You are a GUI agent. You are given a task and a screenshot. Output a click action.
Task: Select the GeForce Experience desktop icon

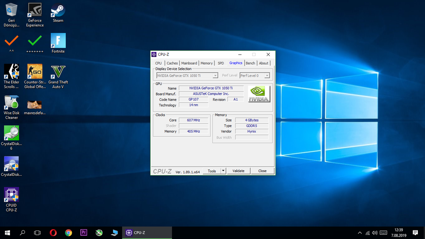[x=35, y=11]
